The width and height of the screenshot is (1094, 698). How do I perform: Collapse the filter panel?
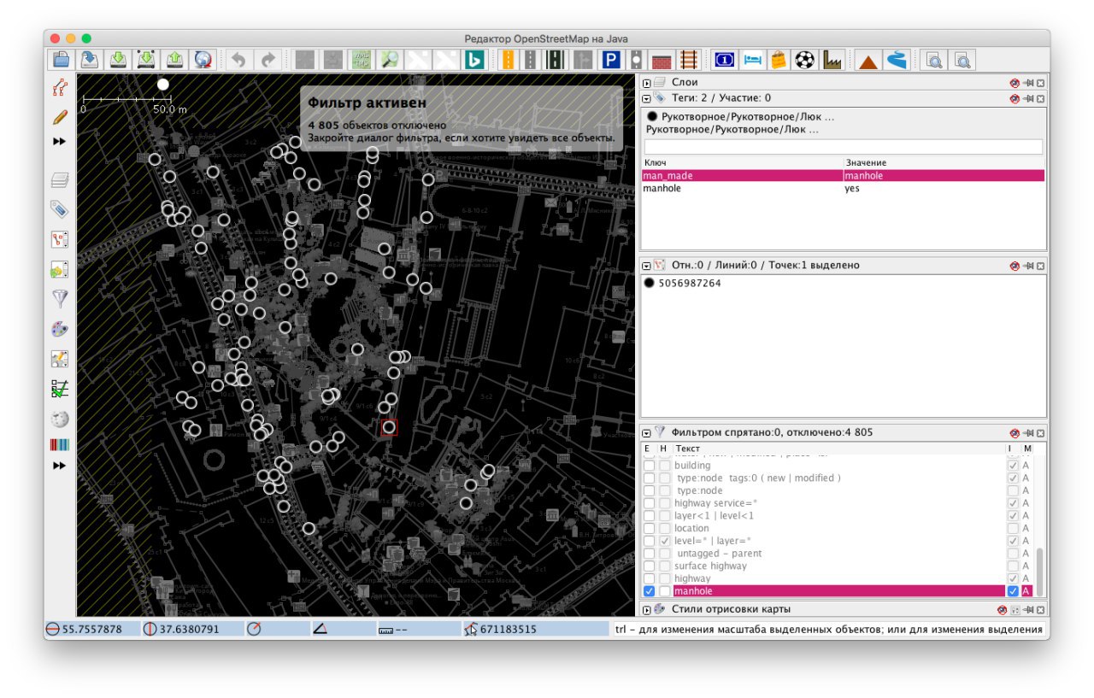pyautogui.click(x=647, y=433)
